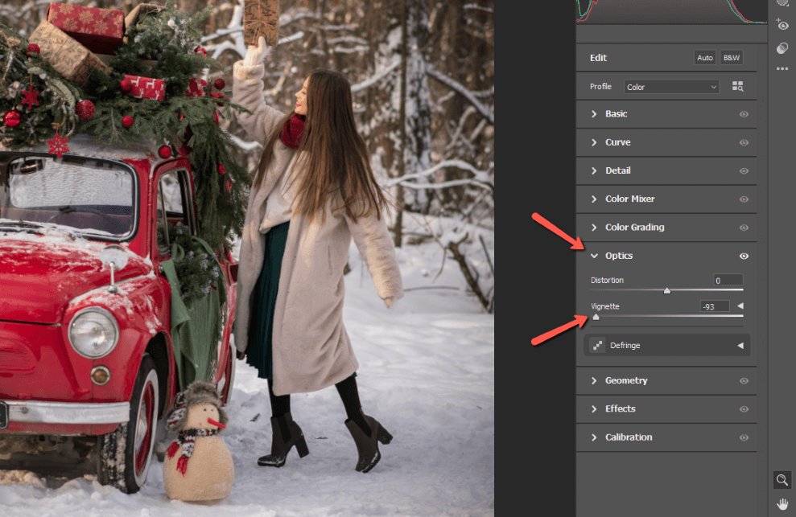Expand the Color Mixer chevron
The height and width of the screenshot is (517, 796).
tap(594, 199)
